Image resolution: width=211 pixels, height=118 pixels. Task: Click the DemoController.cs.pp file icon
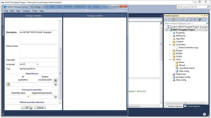pyautogui.click(x=177, y=48)
